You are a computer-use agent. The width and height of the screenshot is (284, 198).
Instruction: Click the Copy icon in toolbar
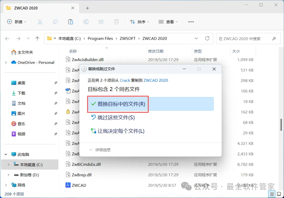(55, 22)
